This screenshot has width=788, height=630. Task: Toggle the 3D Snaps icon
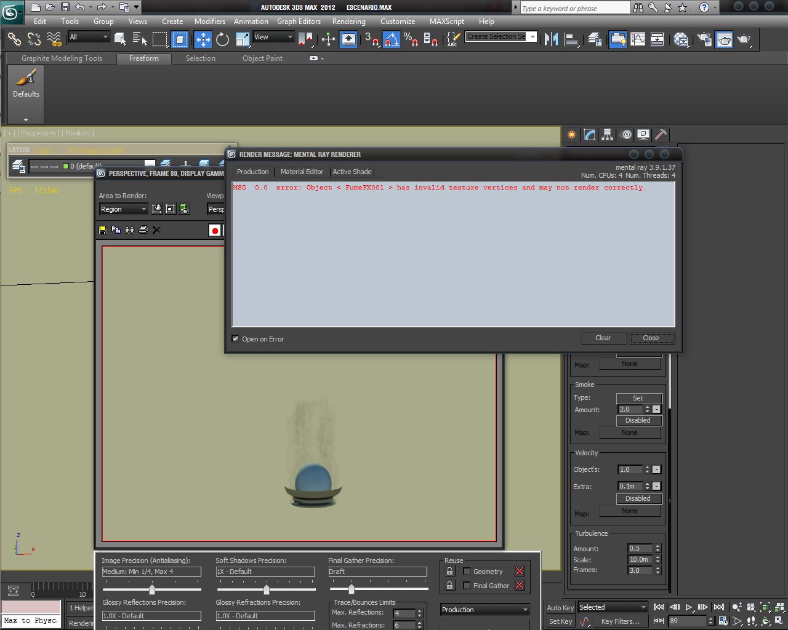pos(372,39)
